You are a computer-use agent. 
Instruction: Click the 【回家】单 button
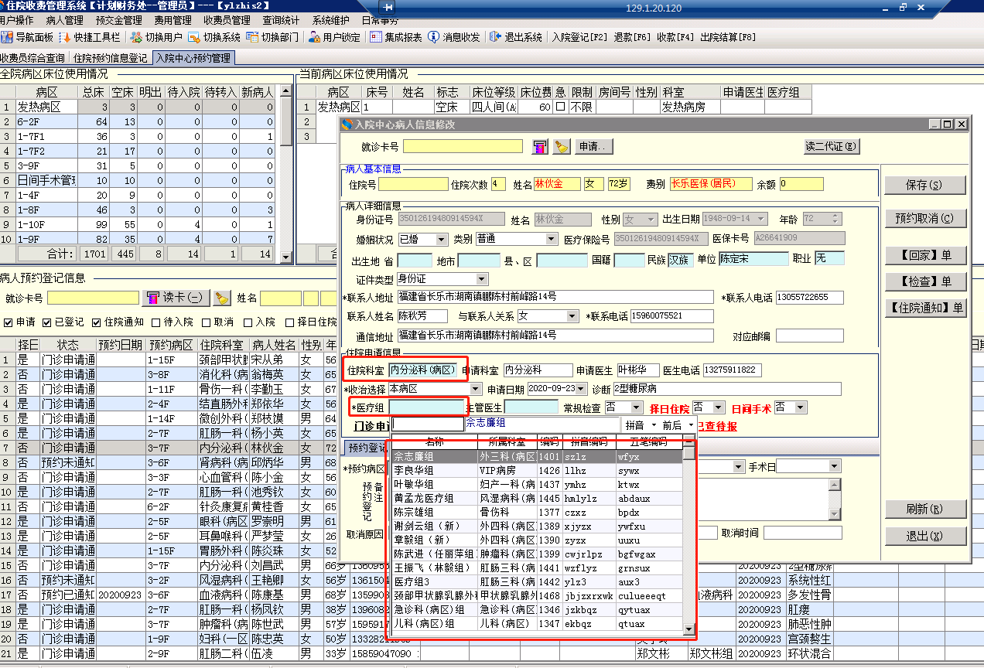[925, 255]
